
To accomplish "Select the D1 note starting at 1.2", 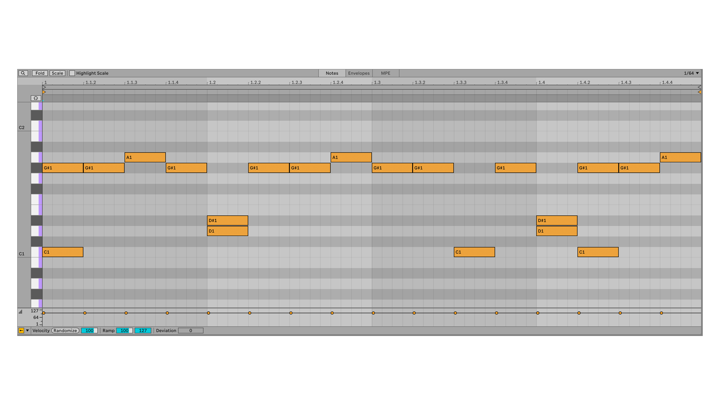I will pos(228,231).
